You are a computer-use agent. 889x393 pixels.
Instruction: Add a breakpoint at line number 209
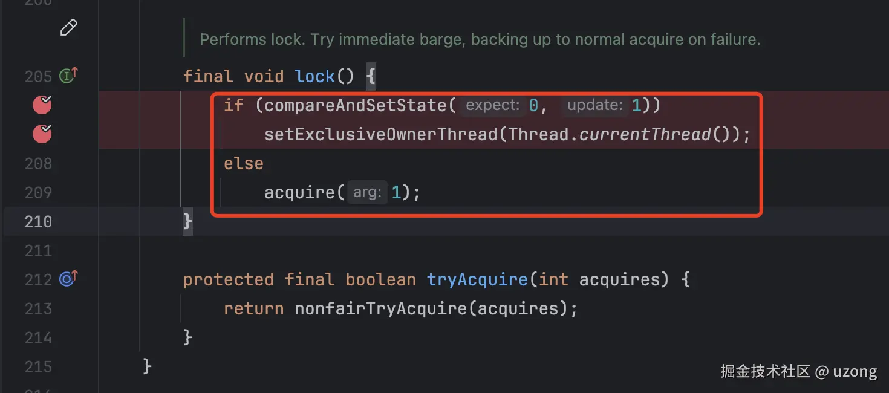coord(38,193)
